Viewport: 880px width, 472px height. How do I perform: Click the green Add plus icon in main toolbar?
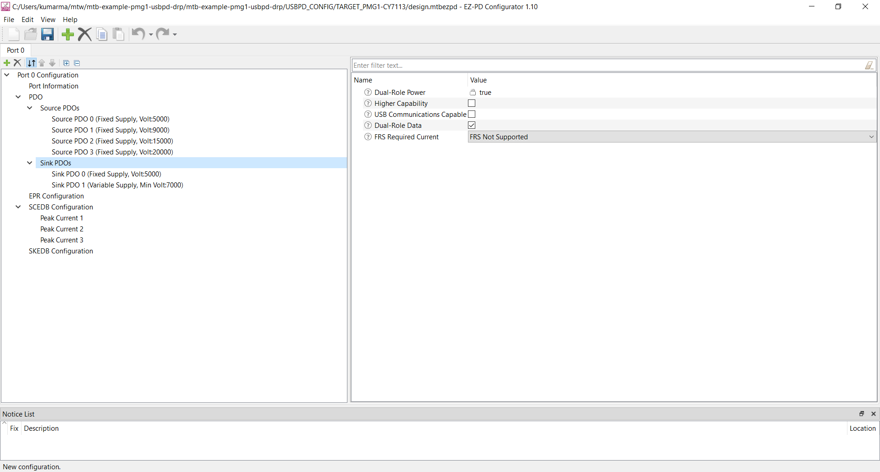pyautogui.click(x=68, y=34)
